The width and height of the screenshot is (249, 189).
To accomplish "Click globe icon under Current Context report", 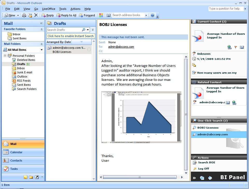I will point(230,47).
